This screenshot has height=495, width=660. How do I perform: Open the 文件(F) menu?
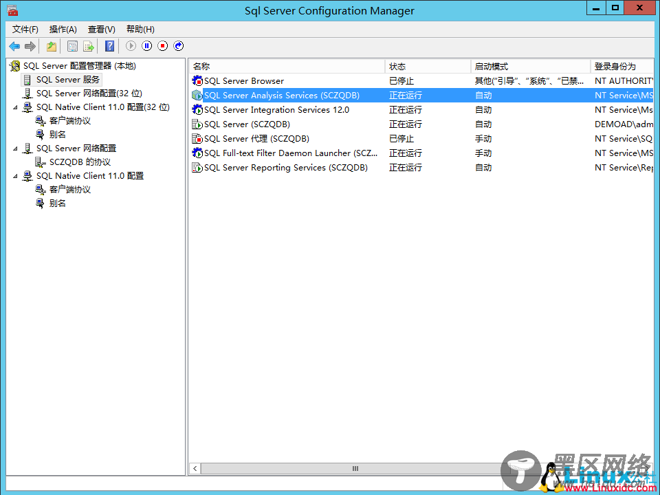click(25, 29)
